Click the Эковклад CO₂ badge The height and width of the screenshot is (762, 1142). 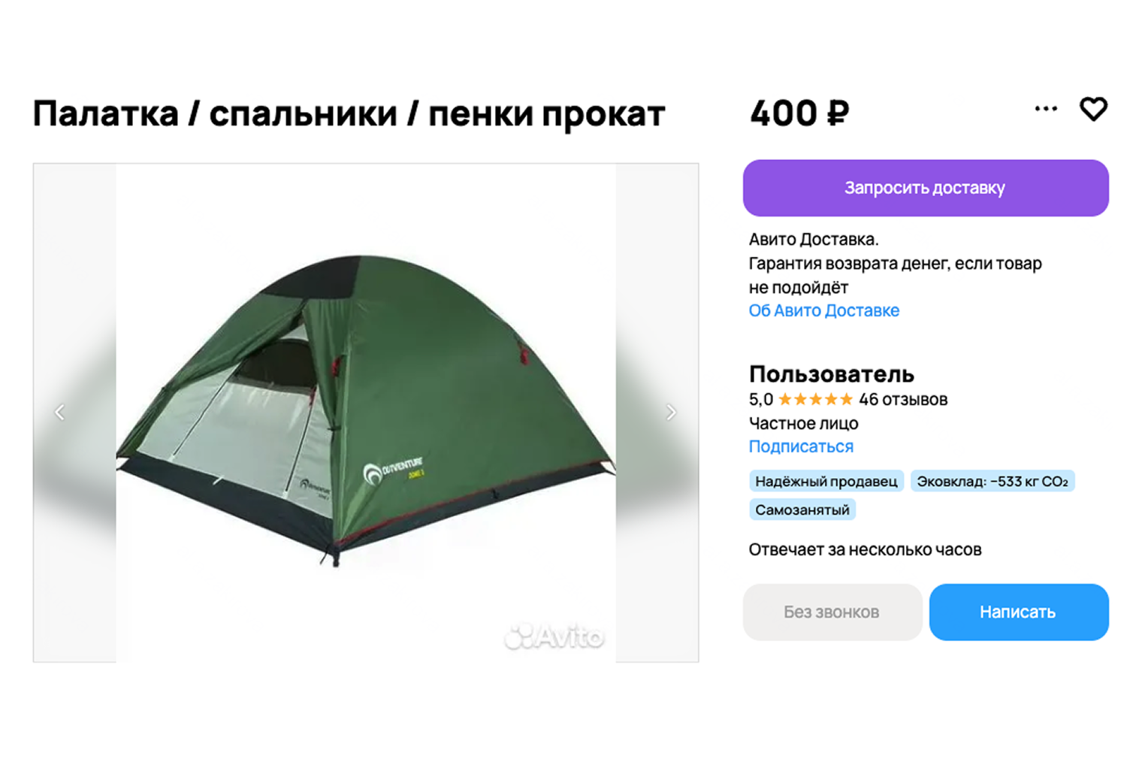[992, 481]
